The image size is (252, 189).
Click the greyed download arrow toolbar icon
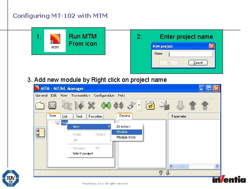pos(180,105)
